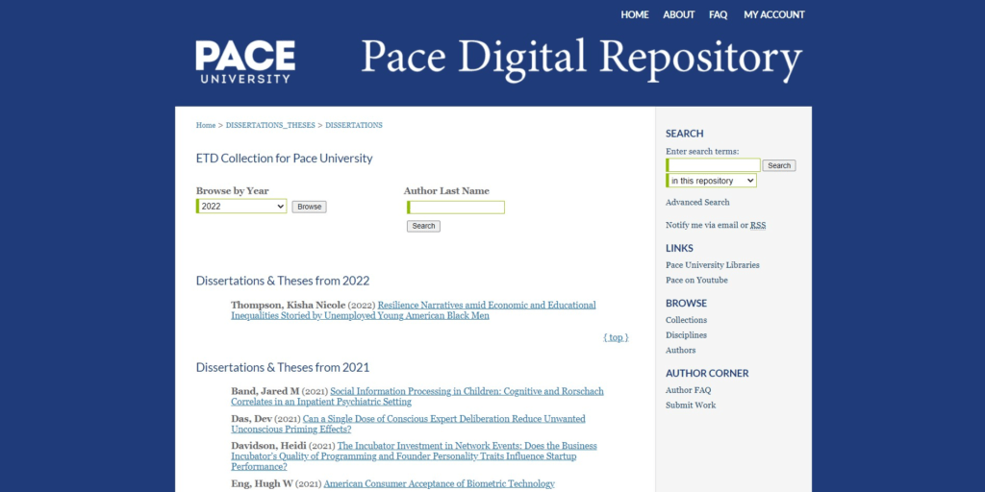
Task: Open American Consumer Acceptance of Biometric Technology
Action: [x=439, y=484]
